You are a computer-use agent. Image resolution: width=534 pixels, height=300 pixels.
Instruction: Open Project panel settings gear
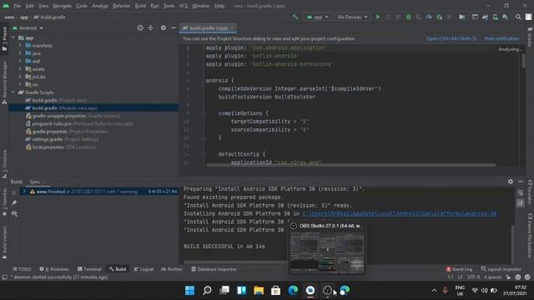click(164, 27)
